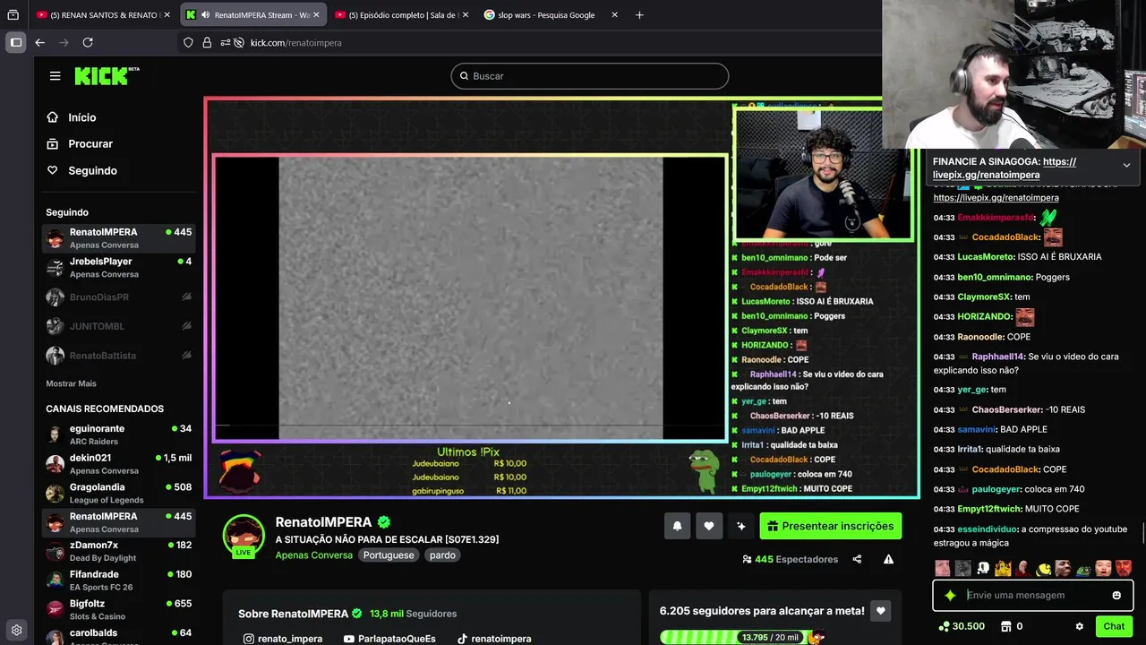The height and width of the screenshot is (645, 1146).
Task: Open Gragolandia League of Legends channel
Action: (119, 494)
